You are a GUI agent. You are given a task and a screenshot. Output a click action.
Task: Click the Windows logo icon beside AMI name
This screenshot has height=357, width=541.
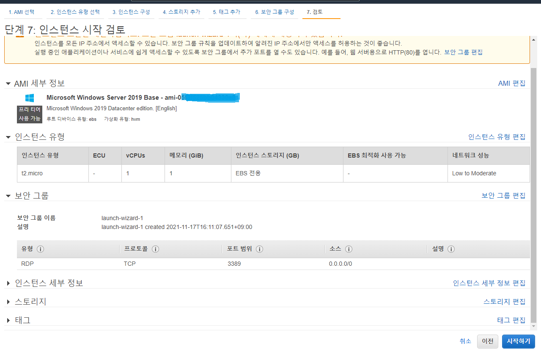pos(30,98)
